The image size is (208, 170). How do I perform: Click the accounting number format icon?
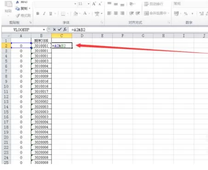[176, 14]
